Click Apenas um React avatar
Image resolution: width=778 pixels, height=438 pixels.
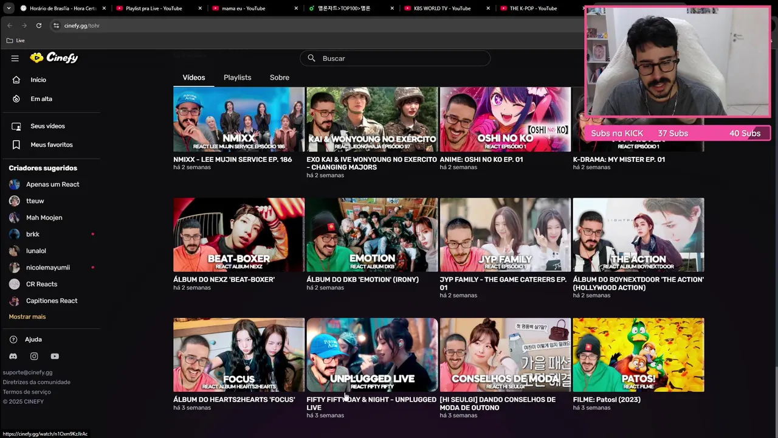pos(15,184)
